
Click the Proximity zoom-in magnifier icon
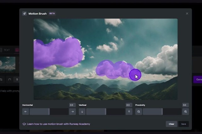point(185,111)
